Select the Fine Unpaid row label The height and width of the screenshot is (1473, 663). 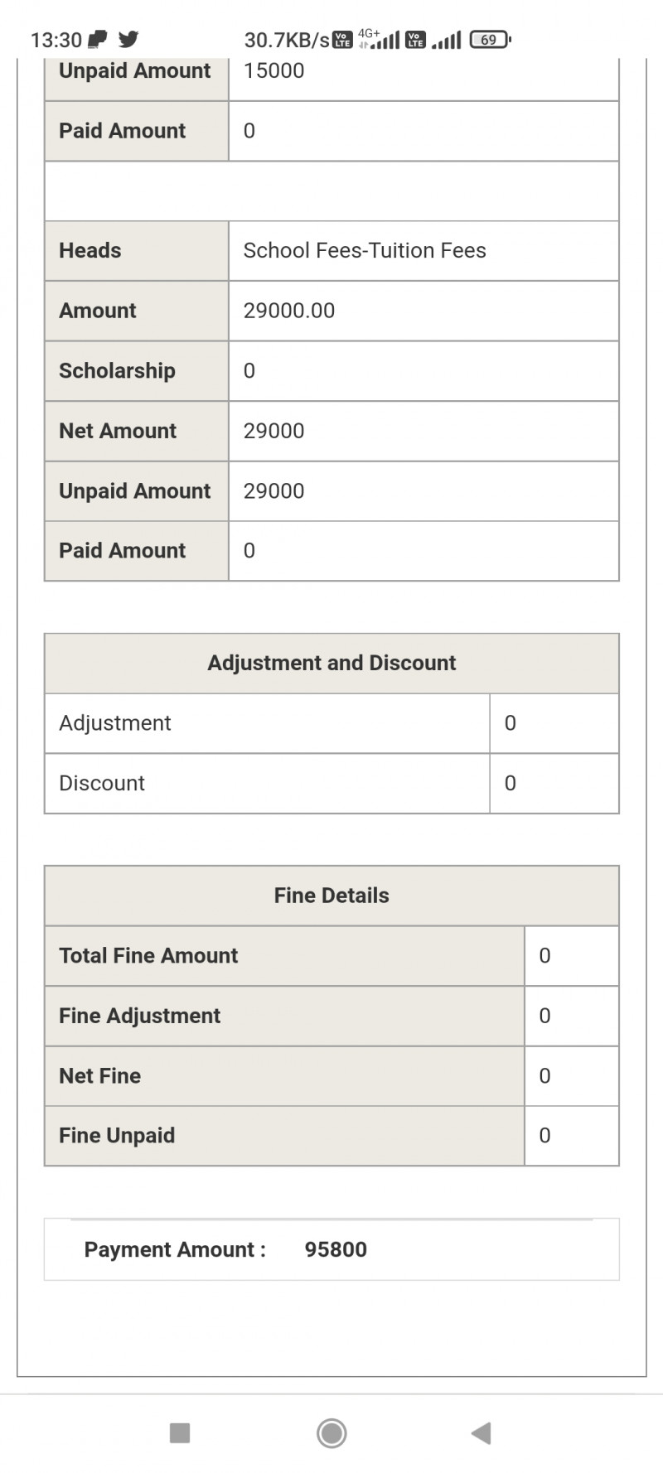click(x=117, y=1135)
